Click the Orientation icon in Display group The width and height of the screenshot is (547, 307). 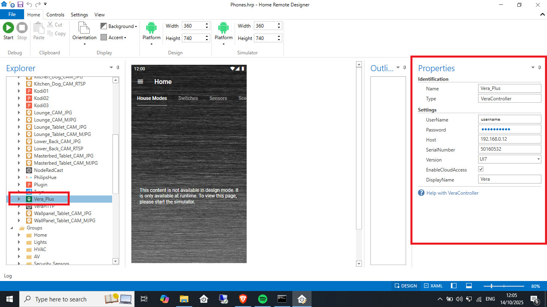click(x=84, y=28)
